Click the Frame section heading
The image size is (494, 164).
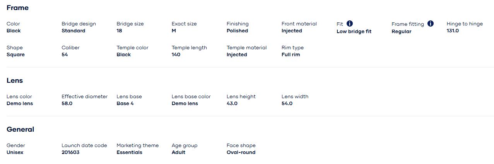[x=17, y=8]
